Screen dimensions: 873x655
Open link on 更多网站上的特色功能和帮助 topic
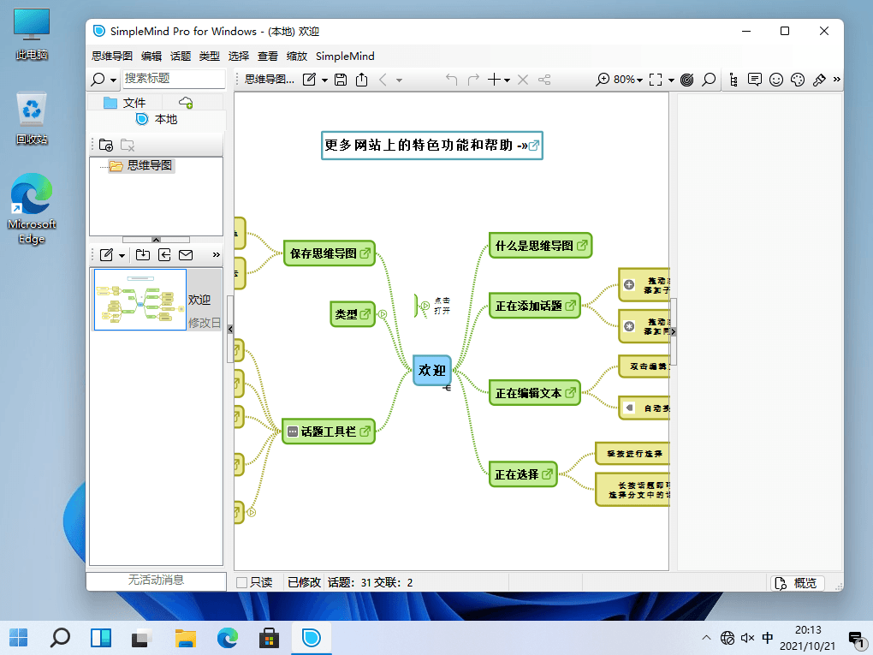coord(533,146)
